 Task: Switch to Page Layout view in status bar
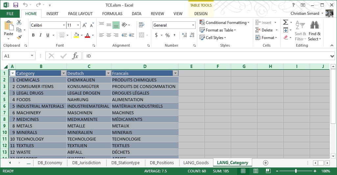[x=256, y=171]
